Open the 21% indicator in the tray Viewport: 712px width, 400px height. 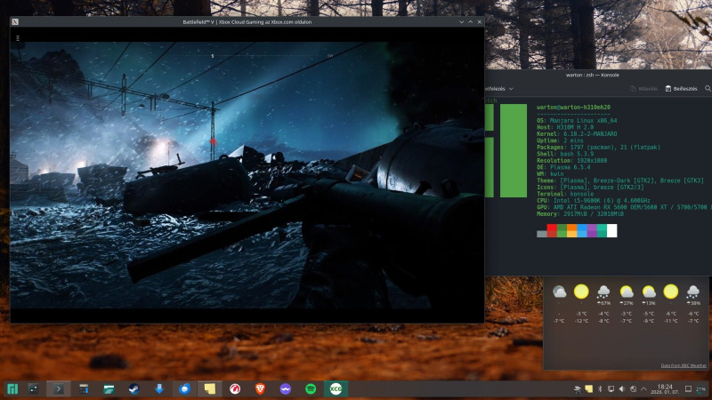pyautogui.click(x=702, y=389)
